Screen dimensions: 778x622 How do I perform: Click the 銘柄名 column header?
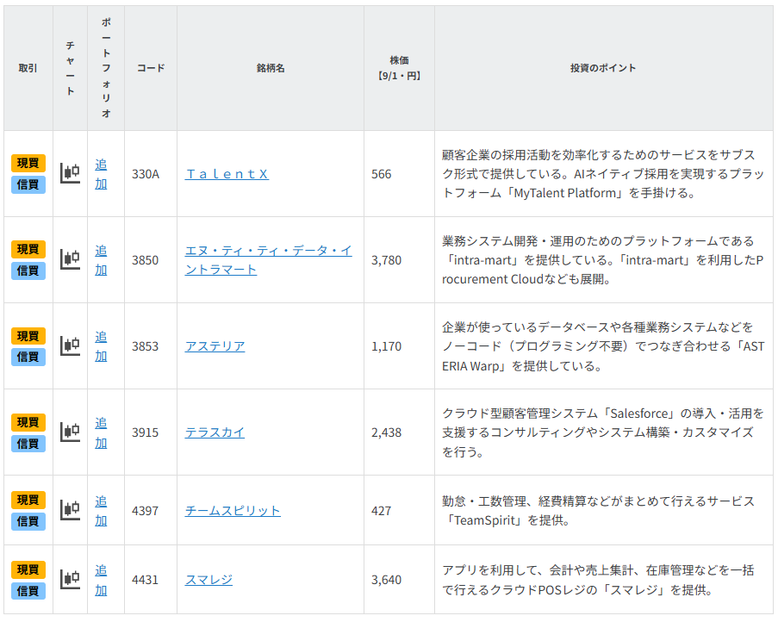(x=271, y=68)
